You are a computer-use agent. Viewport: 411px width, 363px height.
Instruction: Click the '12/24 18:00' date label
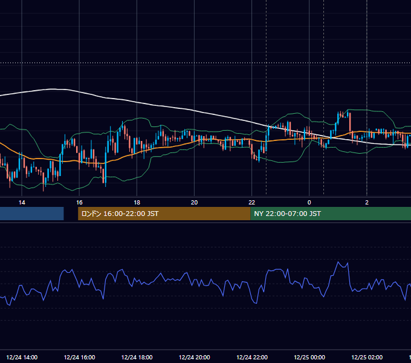[137, 357]
